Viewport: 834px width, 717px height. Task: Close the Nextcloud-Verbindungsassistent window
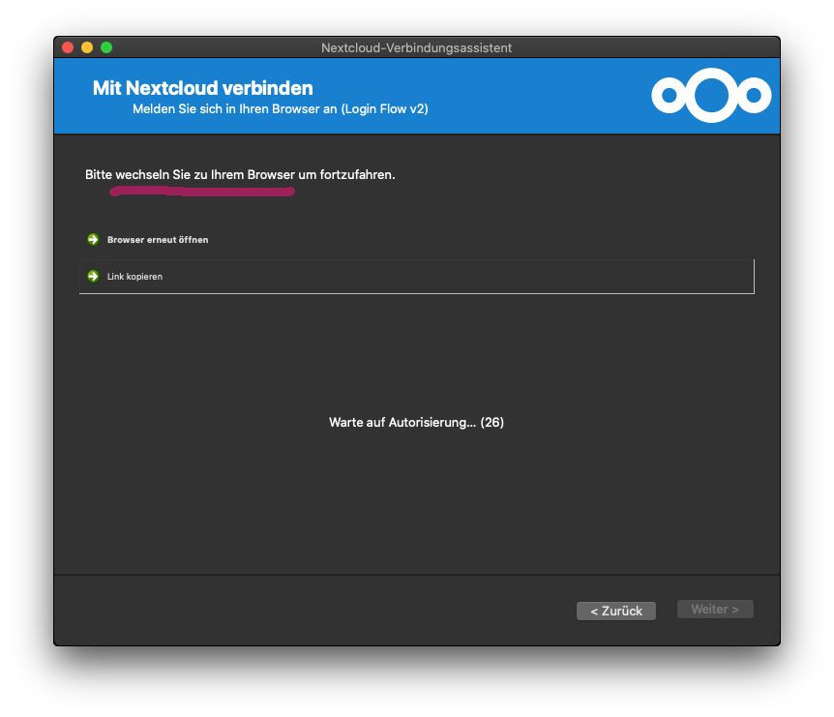pyautogui.click(x=68, y=47)
